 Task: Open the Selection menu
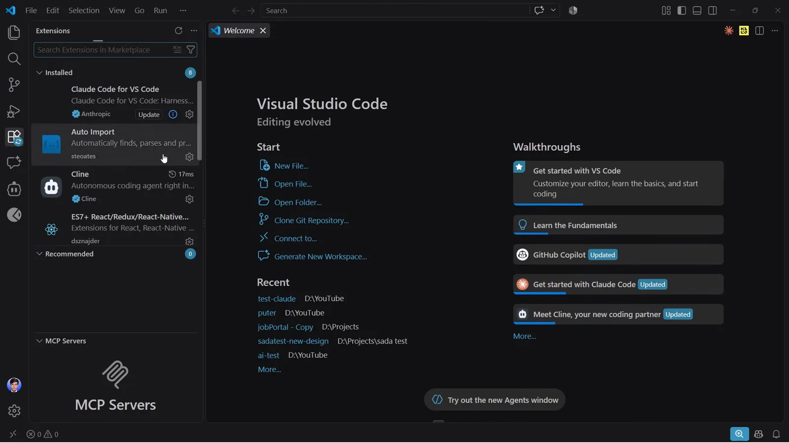pyautogui.click(x=84, y=10)
